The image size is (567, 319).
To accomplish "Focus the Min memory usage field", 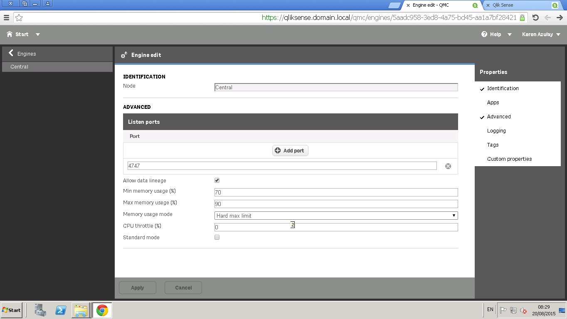I will [336, 192].
